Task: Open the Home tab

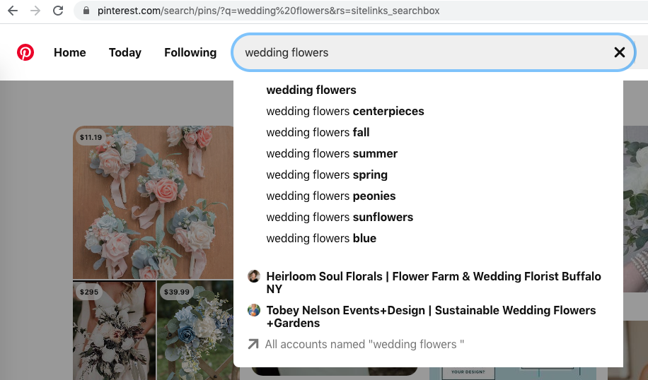Action: (70, 52)
